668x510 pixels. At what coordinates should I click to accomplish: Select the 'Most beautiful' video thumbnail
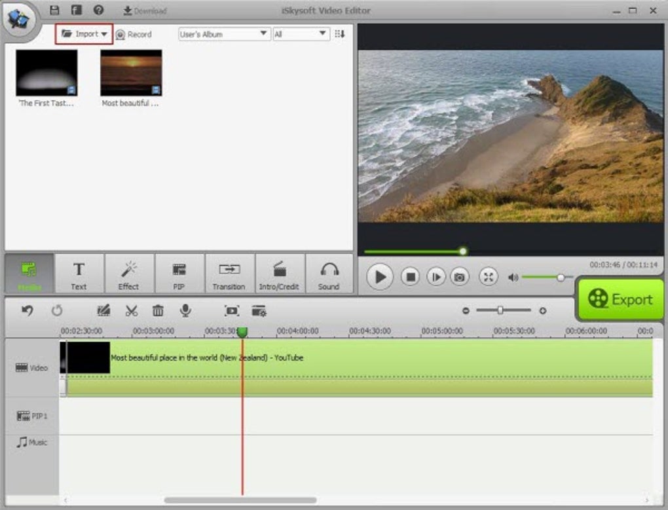pos(130,72)
